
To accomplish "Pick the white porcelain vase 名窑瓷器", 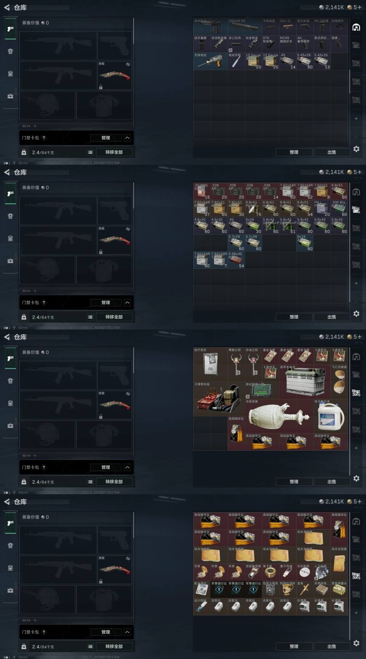I will (x=279, y=416).
